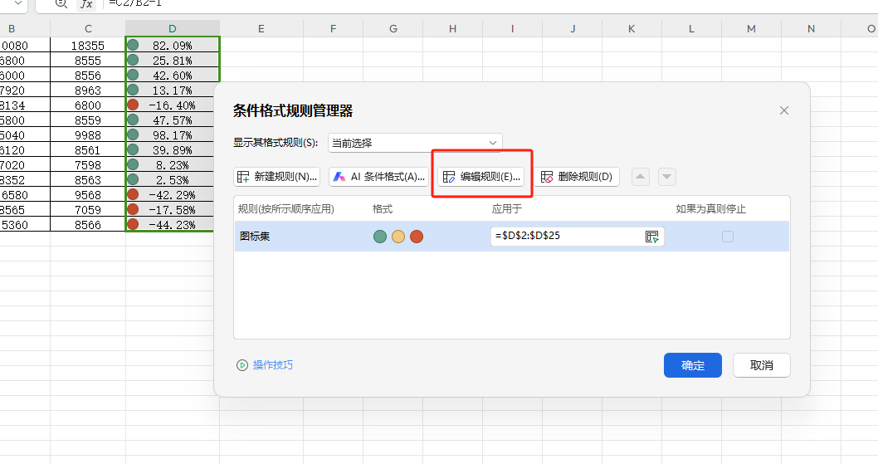Click the 应用于 column header
The image size is (878, 464).
click(x=507, y=209)
